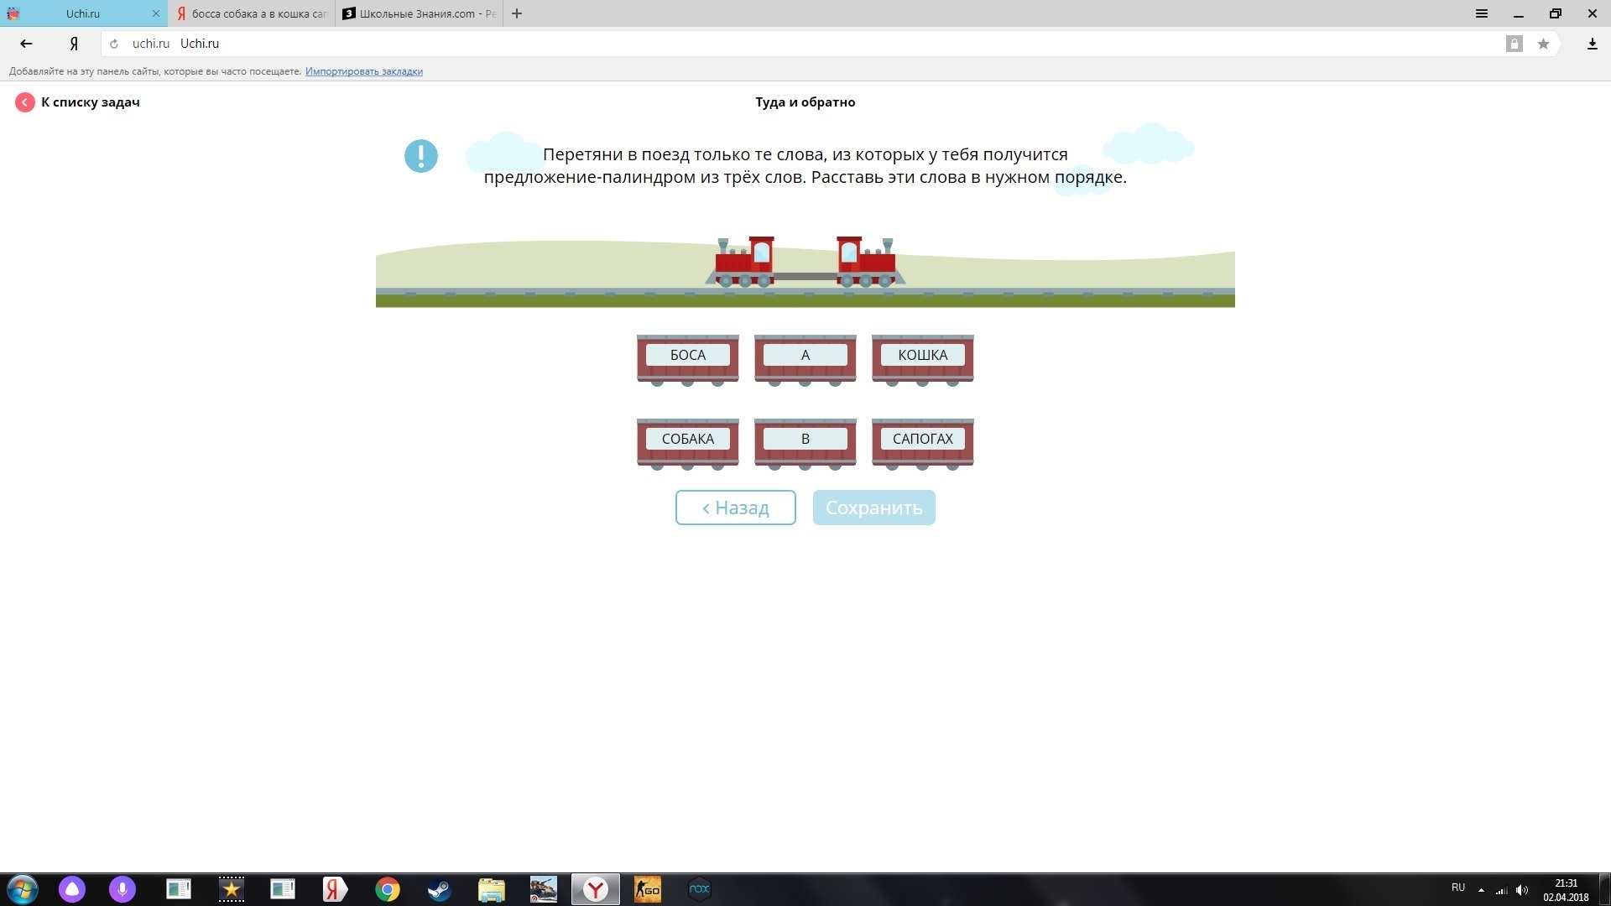Open the browser hamburger menu

(1482, 13)
